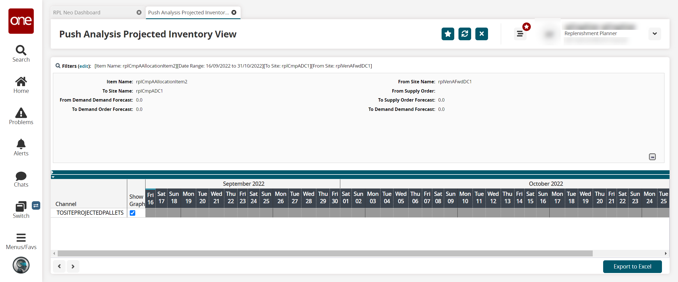Open the assistant avatar icon

(21, 265)
